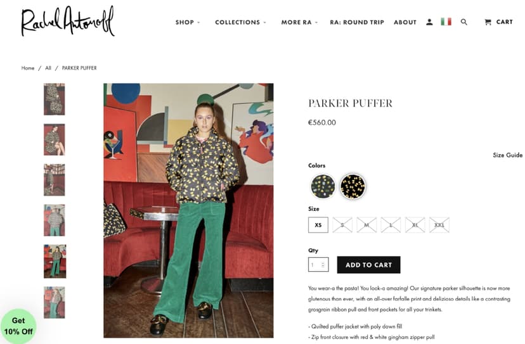Click the quantity stepper field
The image size is (525, 344).
[318, 265]
